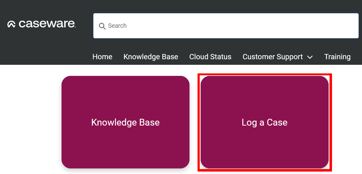Click the Caseware logo symbol
This screenshot has width=362, height=174.
click(11, 24)
